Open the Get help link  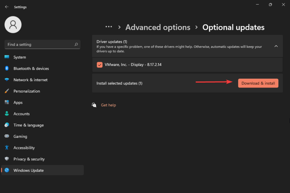point(108,105)
